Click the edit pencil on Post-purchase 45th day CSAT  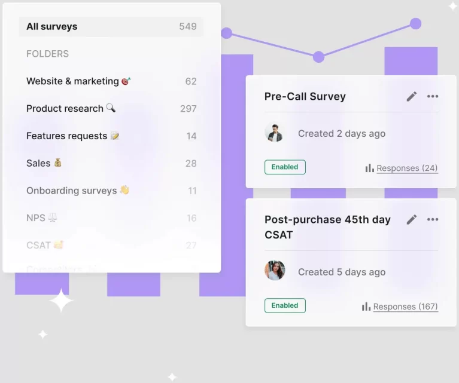tap(411, 220)
